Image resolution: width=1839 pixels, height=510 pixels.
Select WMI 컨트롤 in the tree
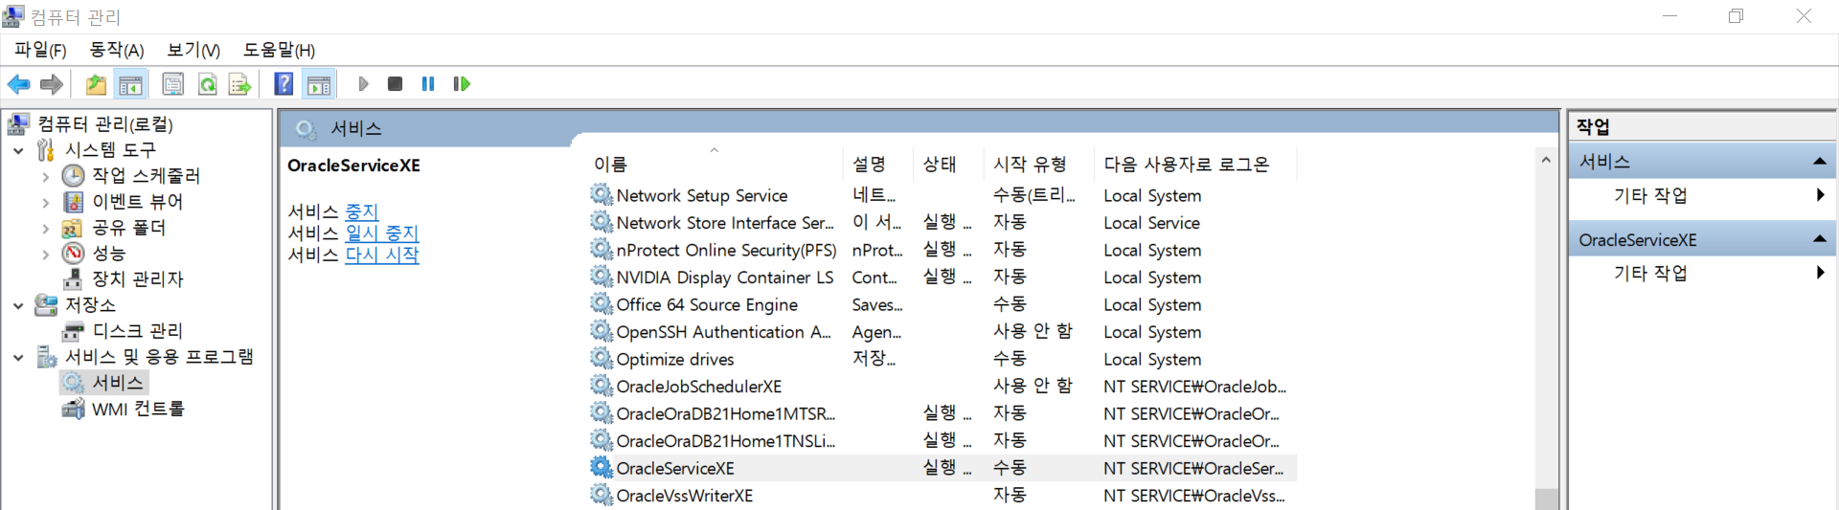tap(138, 409)
